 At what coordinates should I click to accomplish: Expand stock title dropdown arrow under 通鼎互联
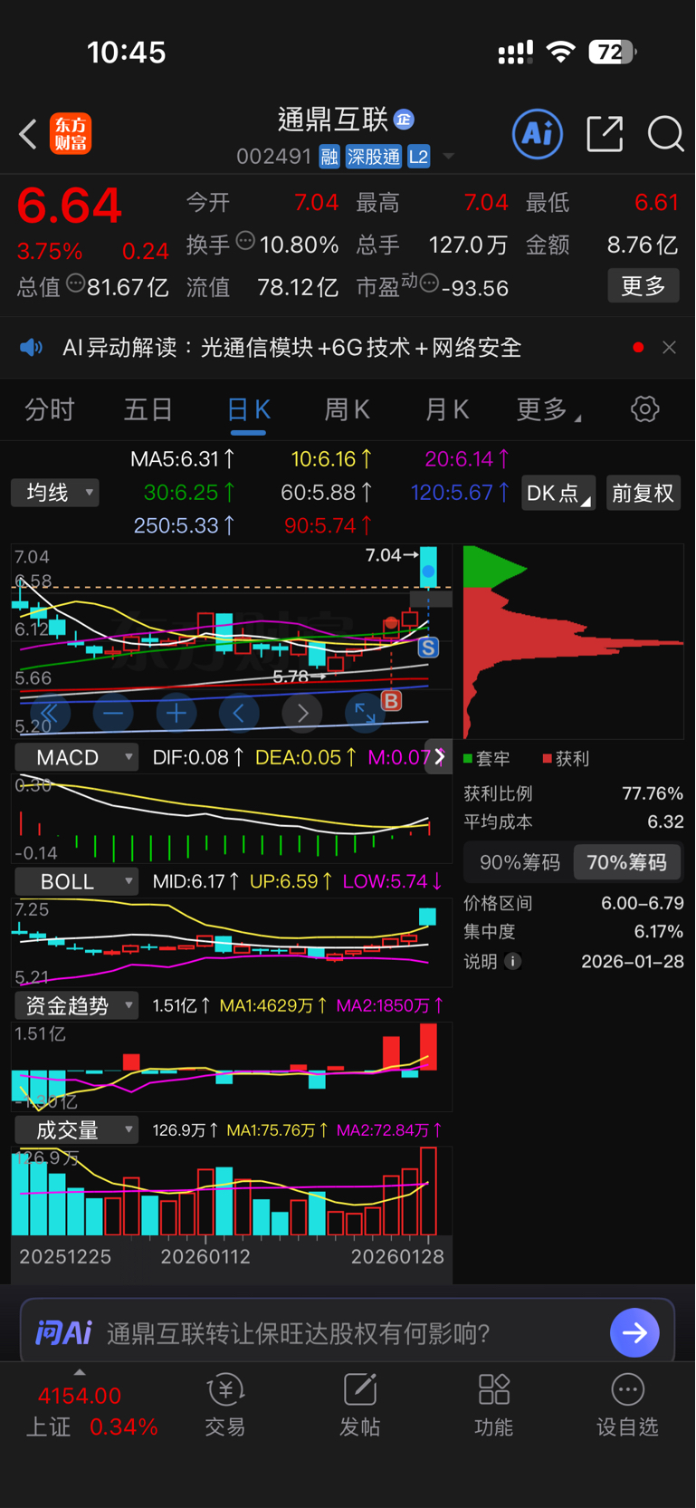pos(448,158)
